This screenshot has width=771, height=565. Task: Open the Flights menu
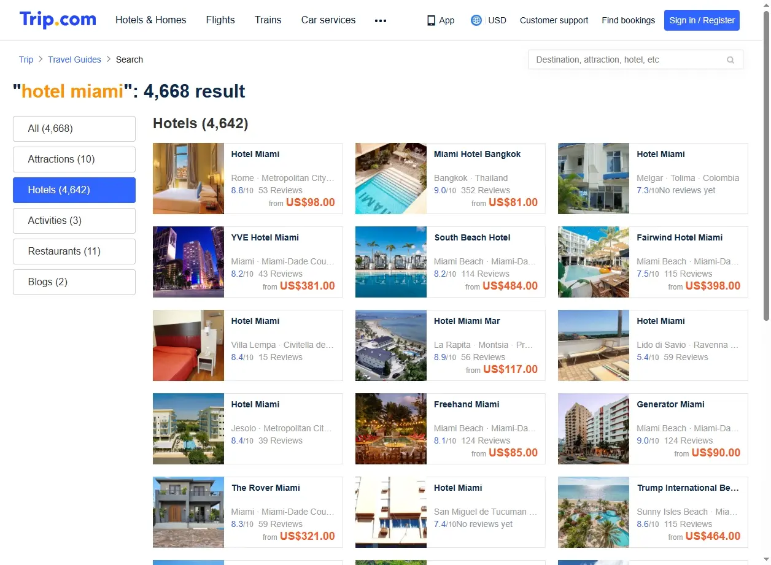pyautogui.click(x=220, y=20)
